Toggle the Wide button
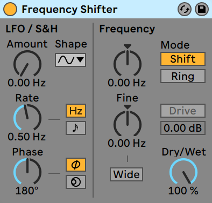212x203 pixels. coord(126,174)
